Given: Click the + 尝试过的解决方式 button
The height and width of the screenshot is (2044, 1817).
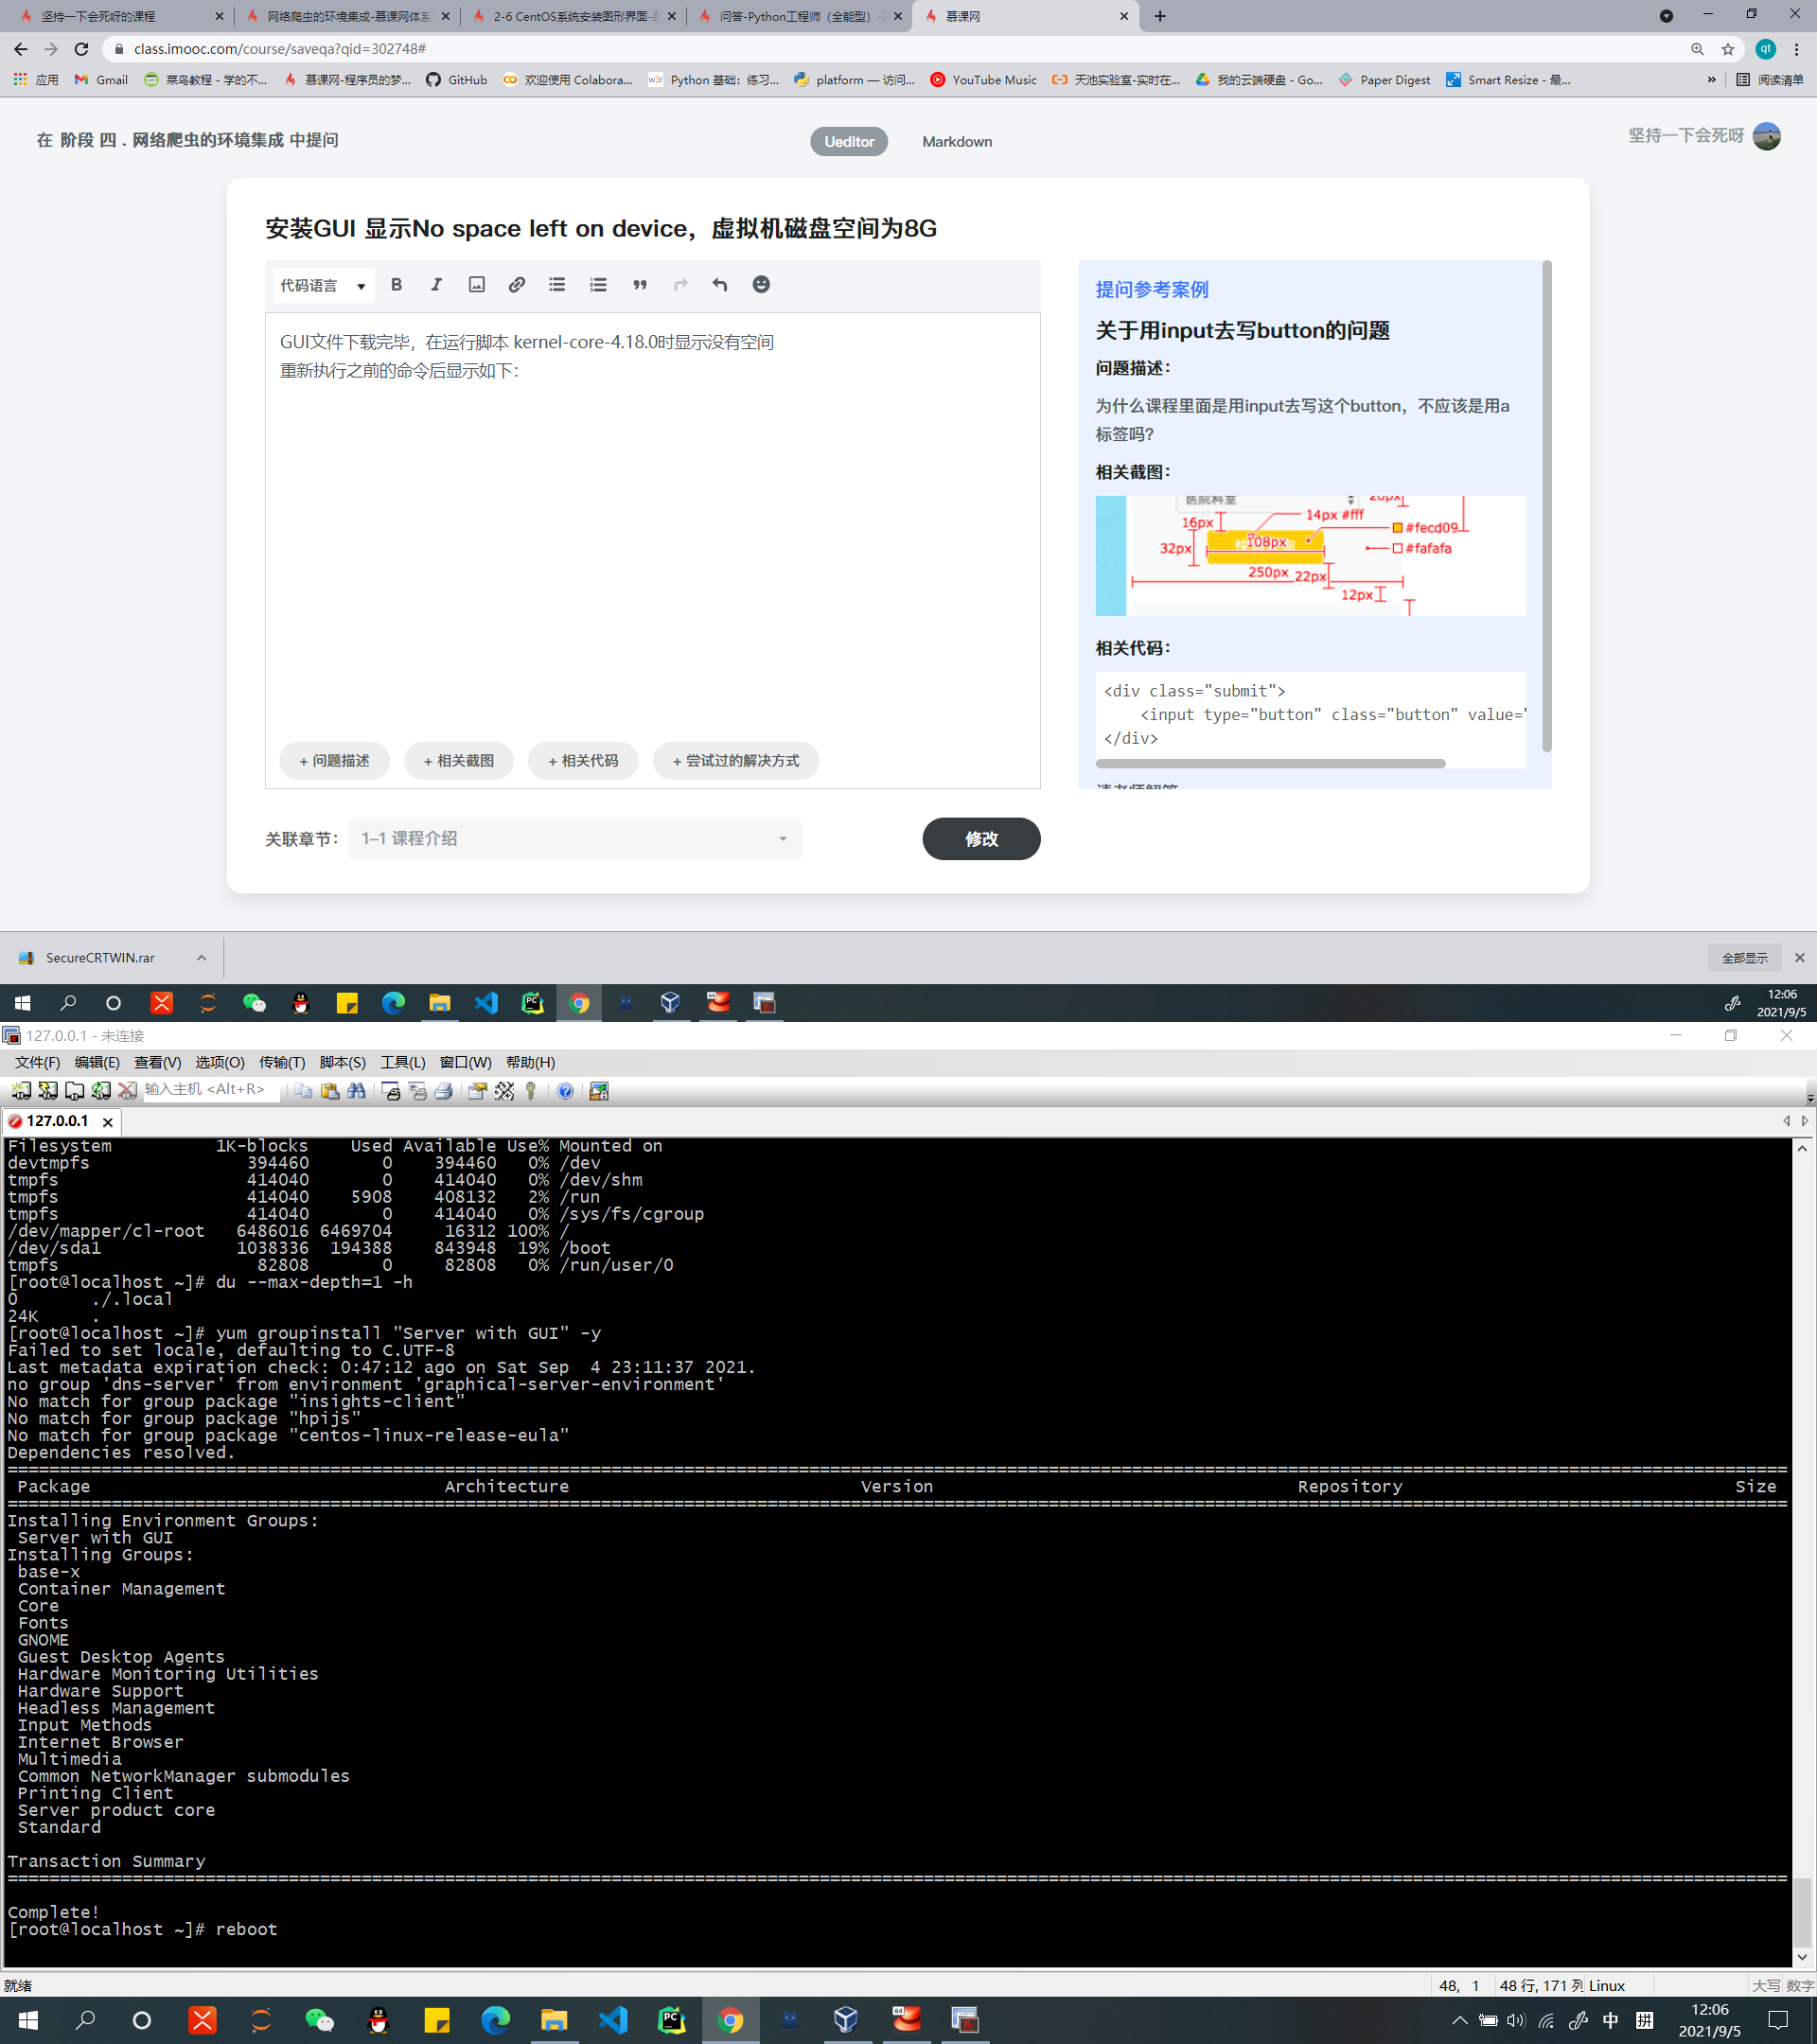Looking at the screenshot, I should coord(735,760).
